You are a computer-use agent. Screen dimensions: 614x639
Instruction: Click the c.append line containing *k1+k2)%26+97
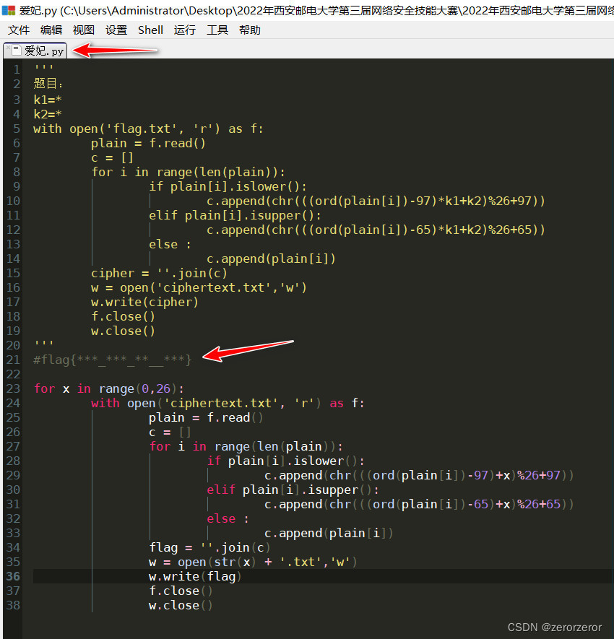[x=376, y=201]
